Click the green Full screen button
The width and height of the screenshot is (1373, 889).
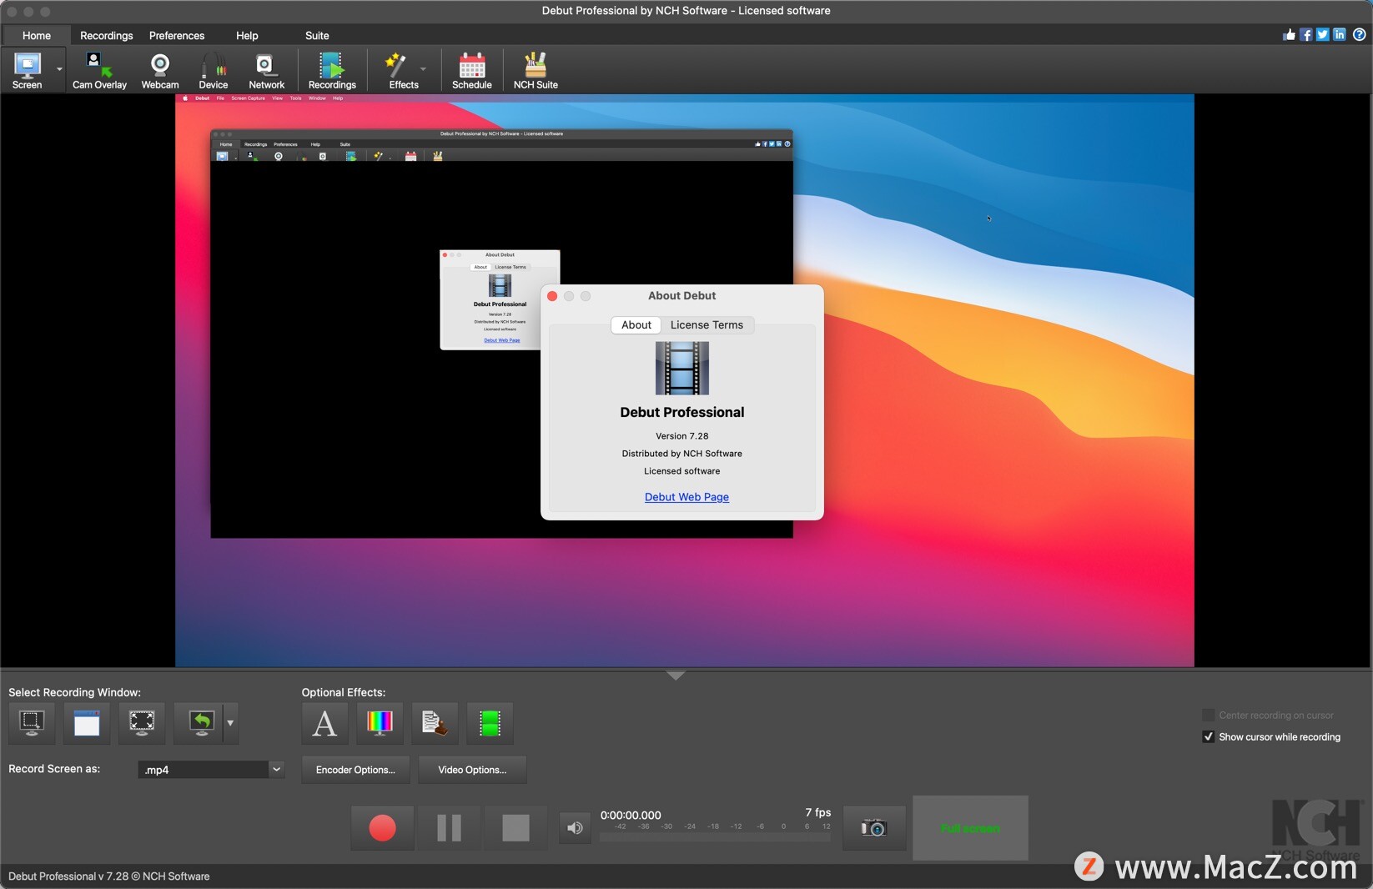tap(970, 828)
